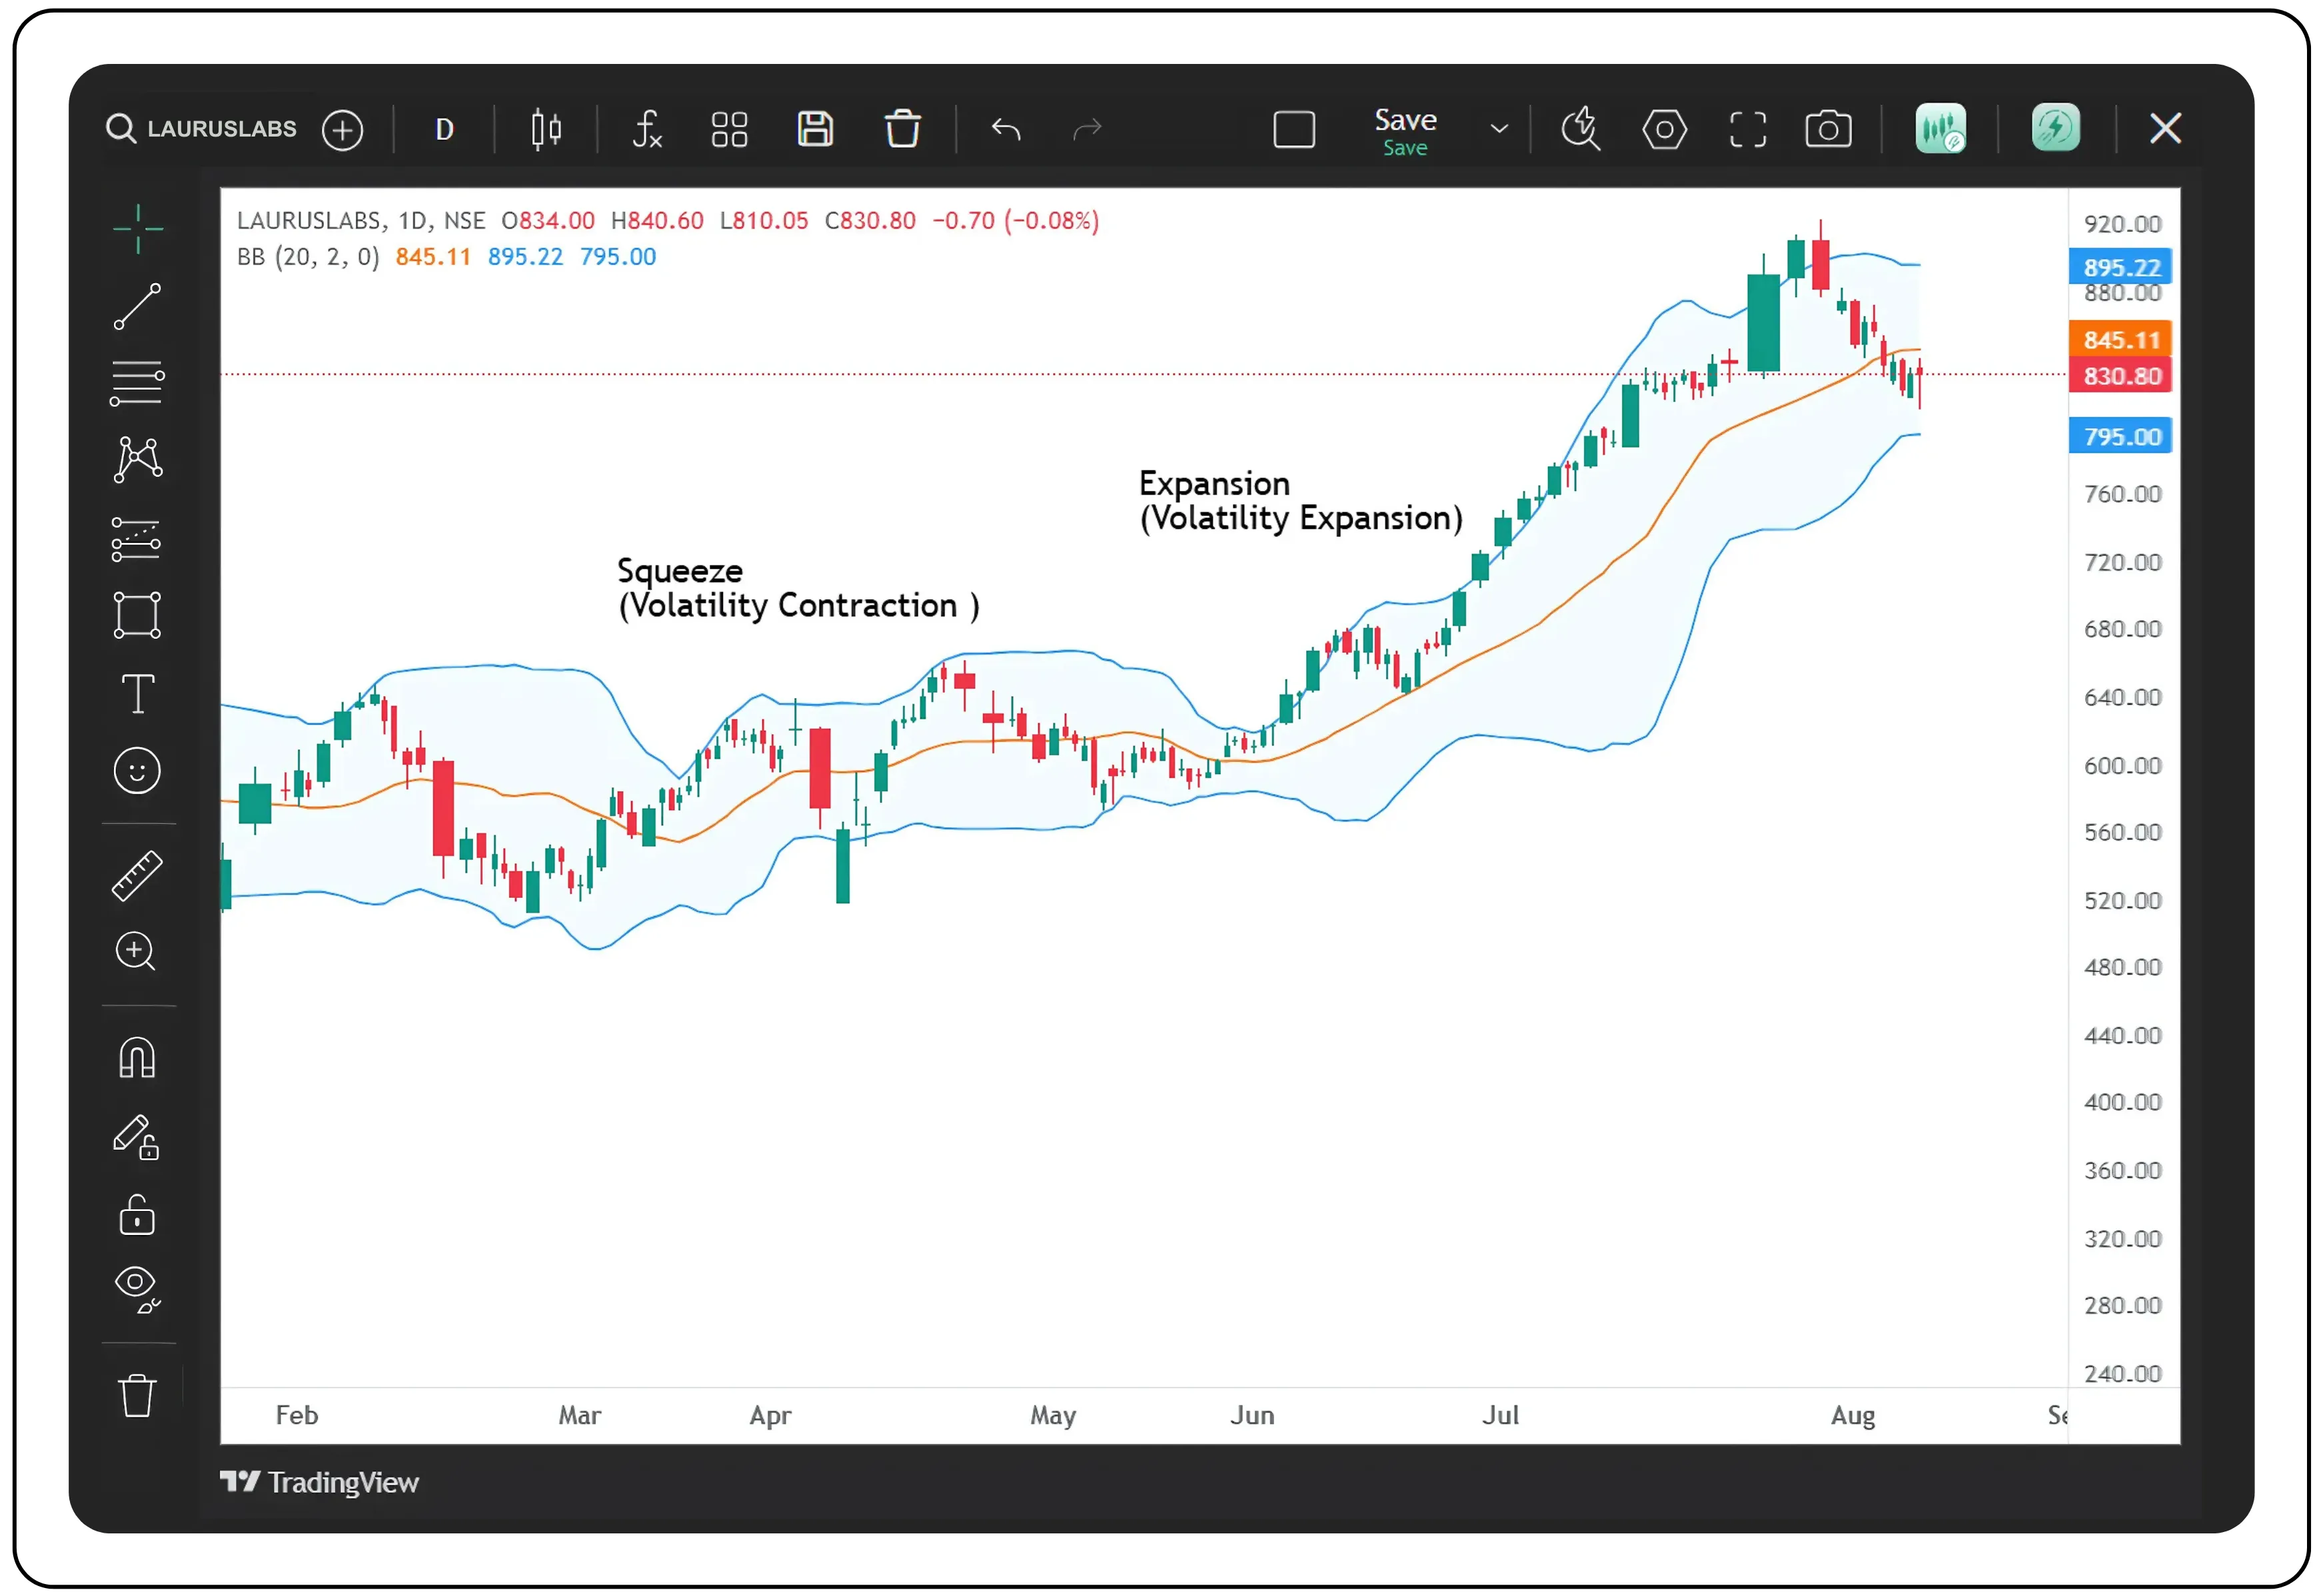
Task: Take a chart snapshot with the camera
Action: pos(1828,128)
